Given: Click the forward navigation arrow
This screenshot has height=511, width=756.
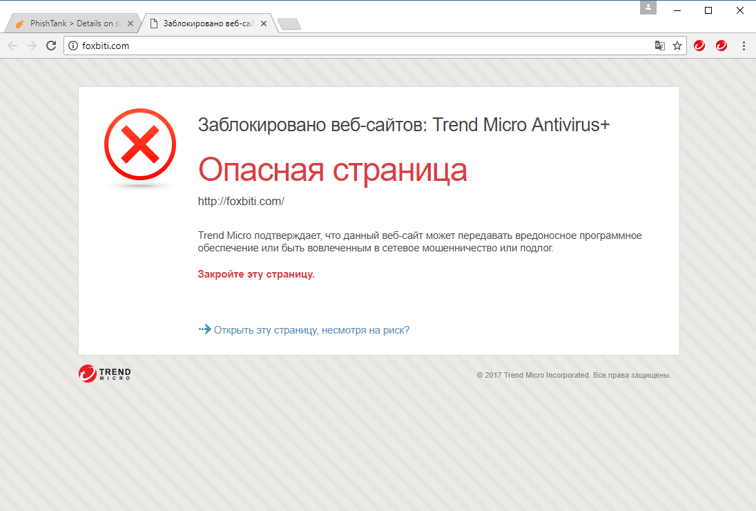Looking at the screenshot, I should [x=32, y=46].
